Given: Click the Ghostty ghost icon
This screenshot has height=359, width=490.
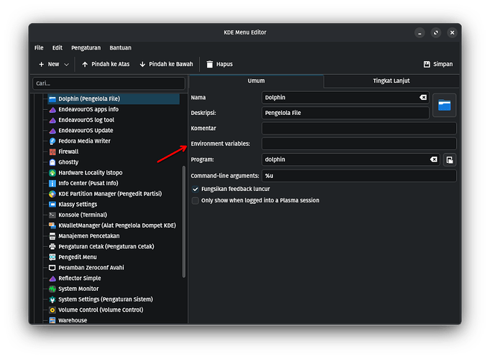Looking at the screenshot, I should pyautogui.click(x=52, y=162).
